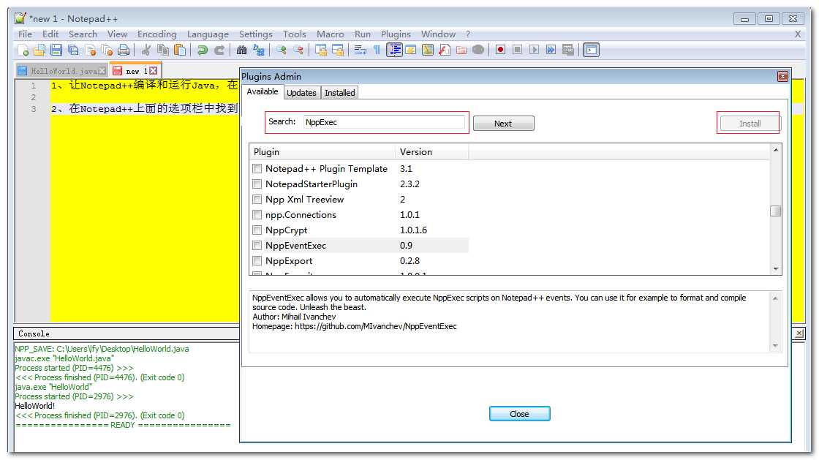
Task: Tick the npp.Connections checkbox
Action: (257, 214)
